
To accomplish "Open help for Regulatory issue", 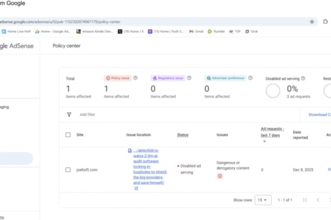I will [189, 78].
